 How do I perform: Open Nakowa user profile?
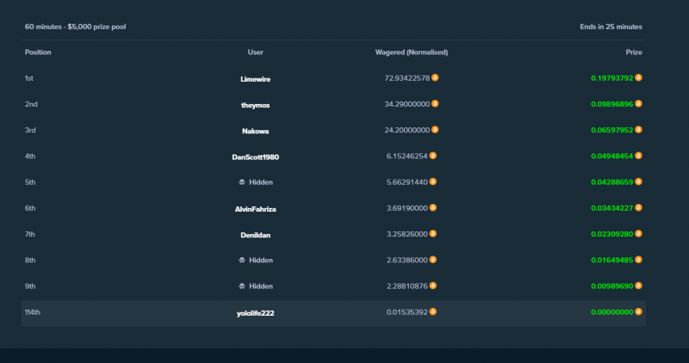(x=255, y=131)
